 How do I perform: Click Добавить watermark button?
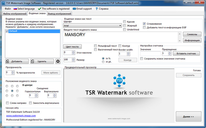(x=17, y=61)
